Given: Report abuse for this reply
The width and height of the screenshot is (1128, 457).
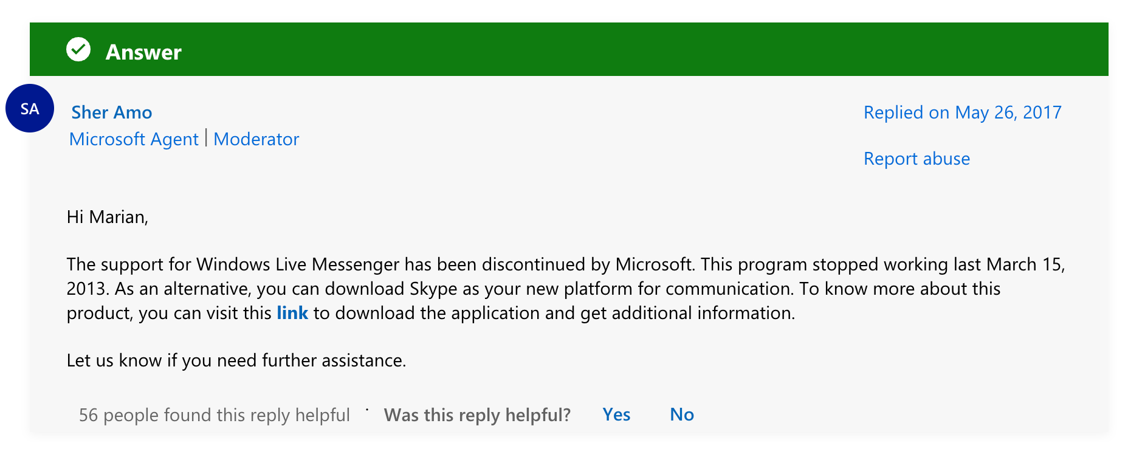Looking at the screenshot, I should [916, 159].
